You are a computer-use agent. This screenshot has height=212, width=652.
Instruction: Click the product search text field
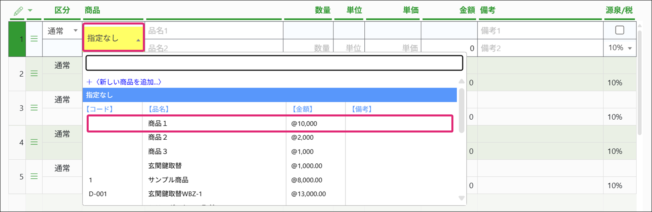tap(274, 63)
